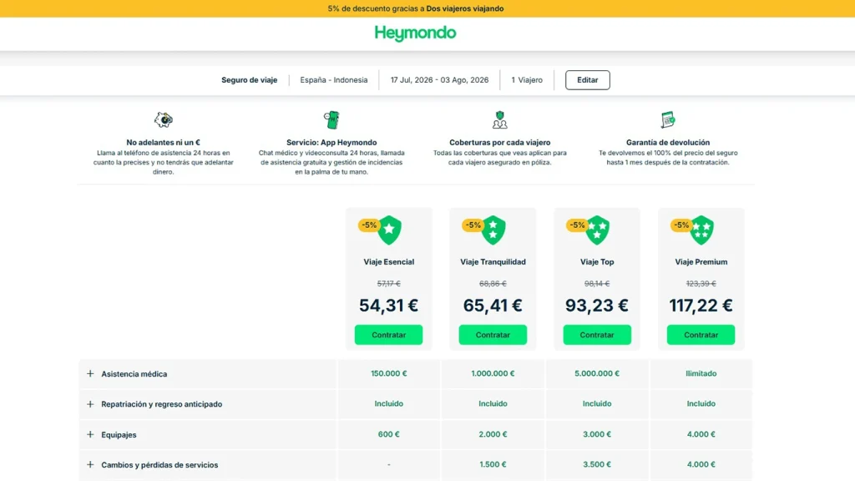This screenshot has width=855, height=481.
Task: Click the -5% badge on Viaje Top
Action: pyautogui.click(x=577, y=225)
